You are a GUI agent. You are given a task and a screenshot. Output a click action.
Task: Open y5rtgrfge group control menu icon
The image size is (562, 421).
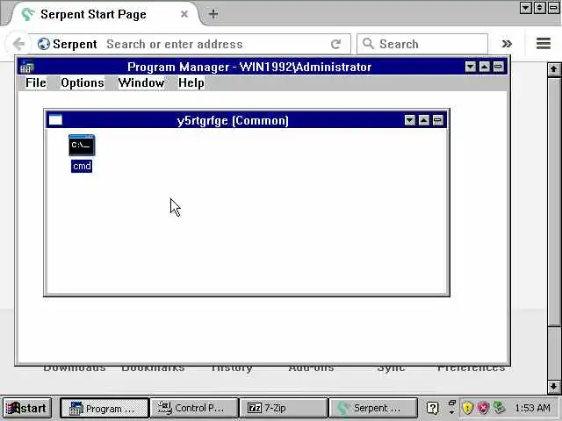tap(55, 120)
